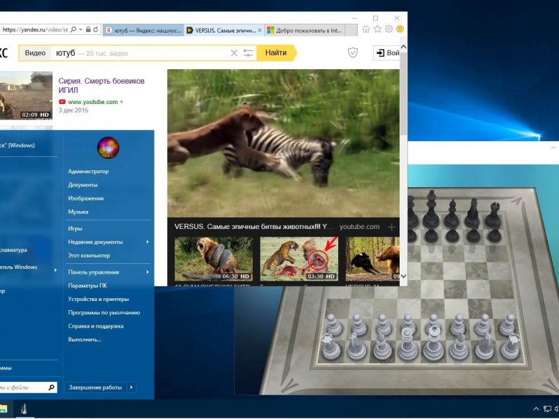
Task: Open the "Сирия. Смерть боевиков ИГИЛ" video link
Action: coord(101,85)
